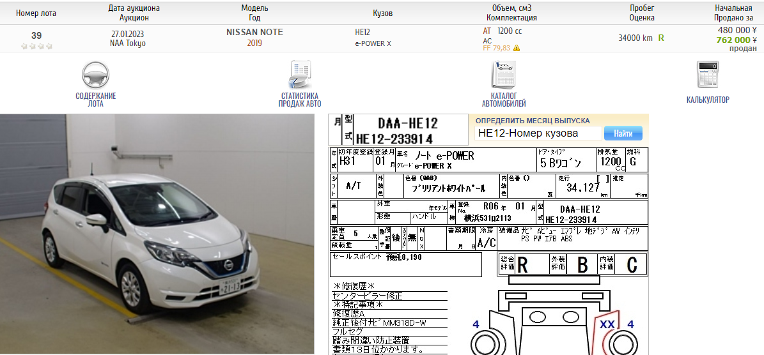Click the NISSAN NOTE model name
Image resolution: width=764 pixels, height=355 pixels.
click(254, 32)
